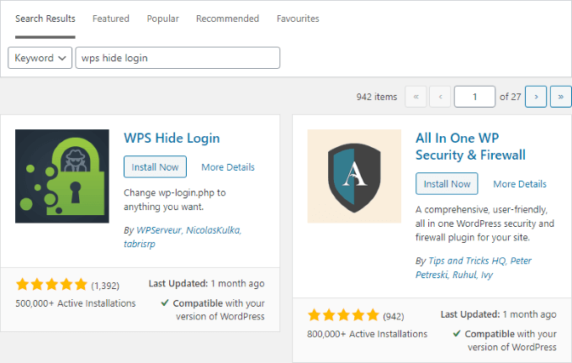
Task: Click the plugin search text field
Action: [x=177, y=58]
